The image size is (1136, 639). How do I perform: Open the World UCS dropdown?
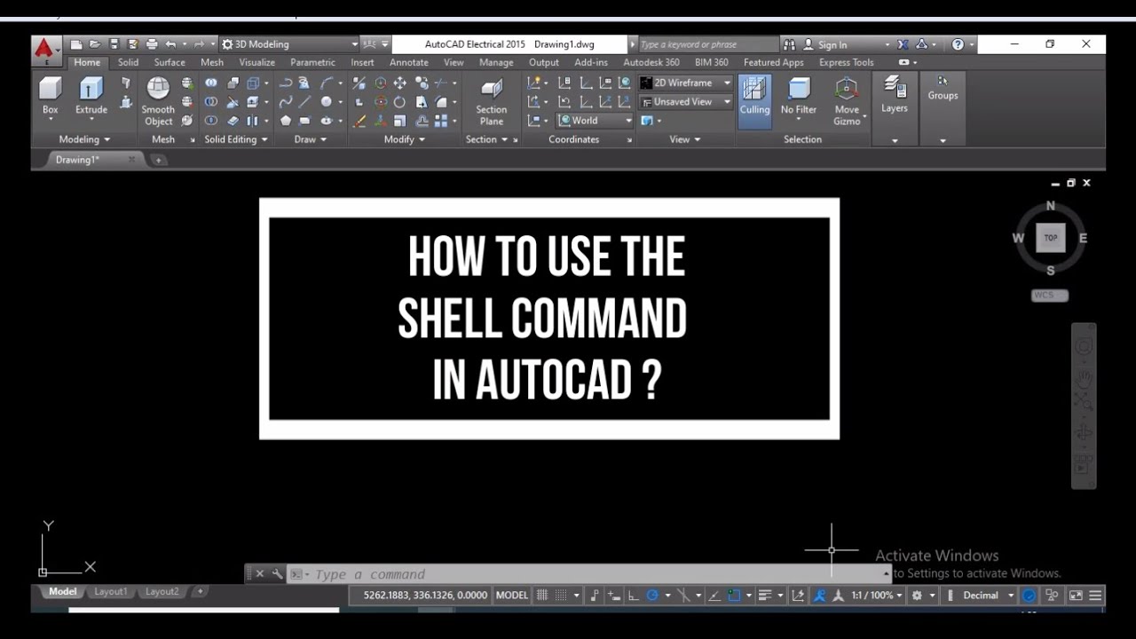pyautogui.click(x=596, y=121)
